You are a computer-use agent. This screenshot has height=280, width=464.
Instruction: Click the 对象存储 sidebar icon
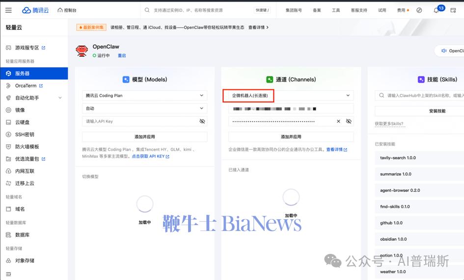coord(8,260)
